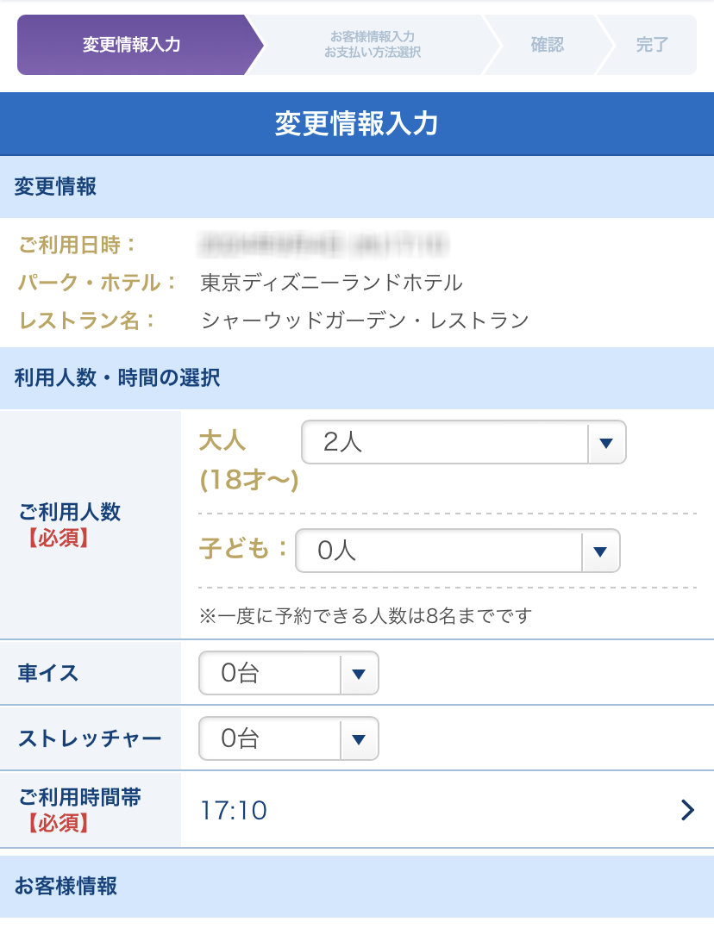Viewport: 714px width, 928px height.
Task: Open the ストレッチャー count dropdown
Action: click(288, 738)
